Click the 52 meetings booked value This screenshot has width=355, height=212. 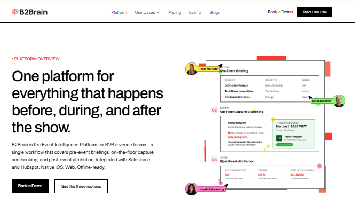point(227,175)
